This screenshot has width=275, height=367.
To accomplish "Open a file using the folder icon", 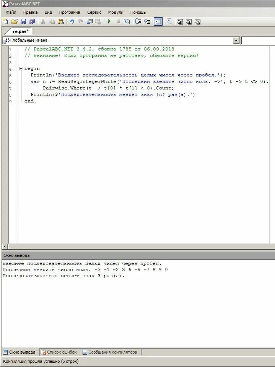I will [x=14, y=21].
